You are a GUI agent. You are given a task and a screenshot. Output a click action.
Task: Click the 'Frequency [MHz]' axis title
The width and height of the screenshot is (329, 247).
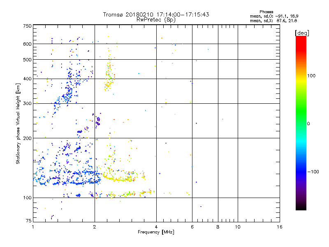[x=156, y=232]
